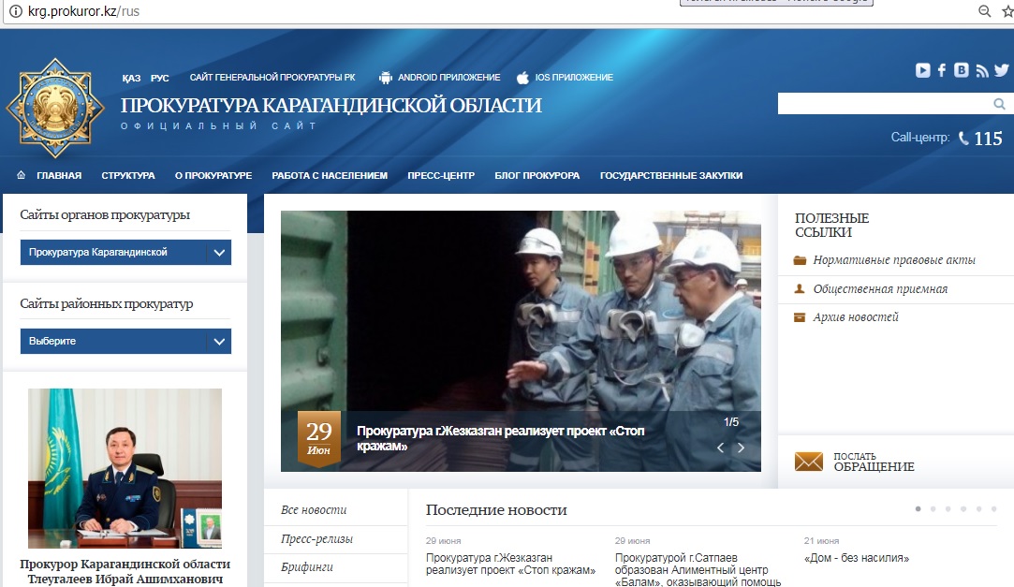Screen dimensions: 1014x587
Task: Click the RSS feed icon
Action: point(981,70)
